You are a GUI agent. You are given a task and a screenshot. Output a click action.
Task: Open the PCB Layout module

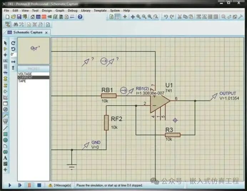[44, 17]
